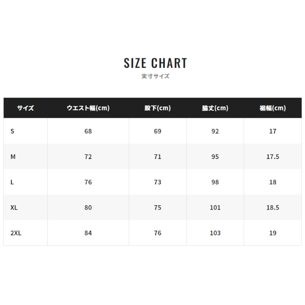Click the SIZE CHART heading
This screenshot has height=305, width=305.
(x=156, y=63)
